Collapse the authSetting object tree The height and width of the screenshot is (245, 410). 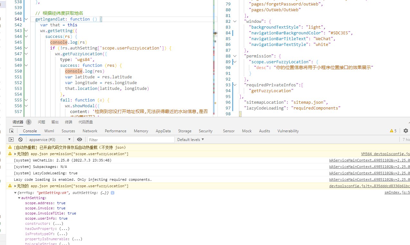click(x=19, y=198)
